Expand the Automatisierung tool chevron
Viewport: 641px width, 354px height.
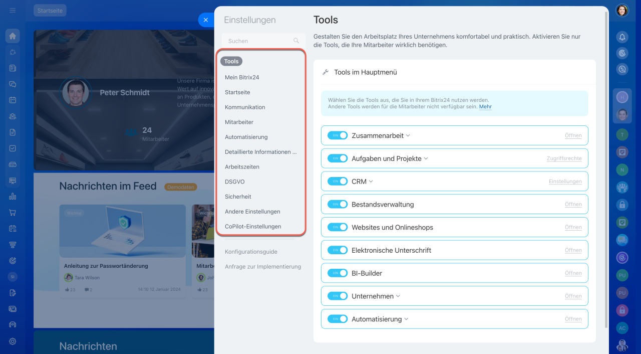pyautogui.click(x=407, y=319)
